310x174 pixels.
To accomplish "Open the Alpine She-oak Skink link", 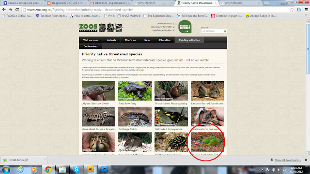I will coord(95,103).
